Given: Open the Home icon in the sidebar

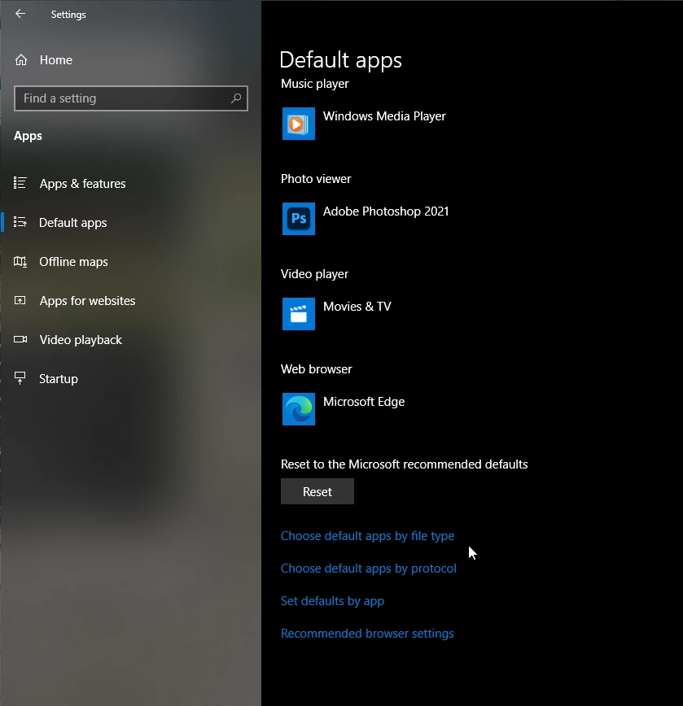Looking at the screenshot, I should (21, 60).
